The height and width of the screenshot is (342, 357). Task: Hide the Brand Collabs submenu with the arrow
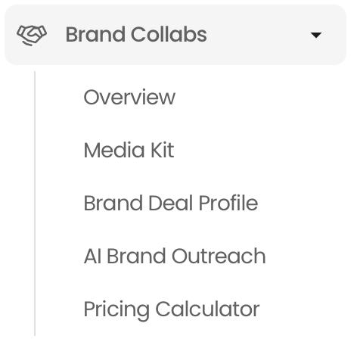(x=316, y=35)
